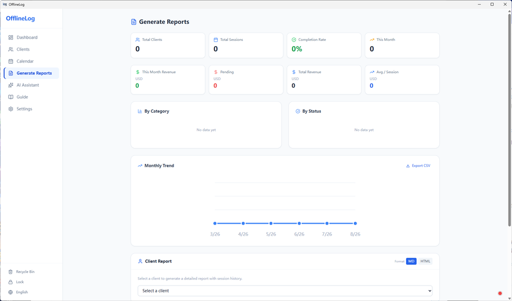Go to Guide page

tap(22, 97)
